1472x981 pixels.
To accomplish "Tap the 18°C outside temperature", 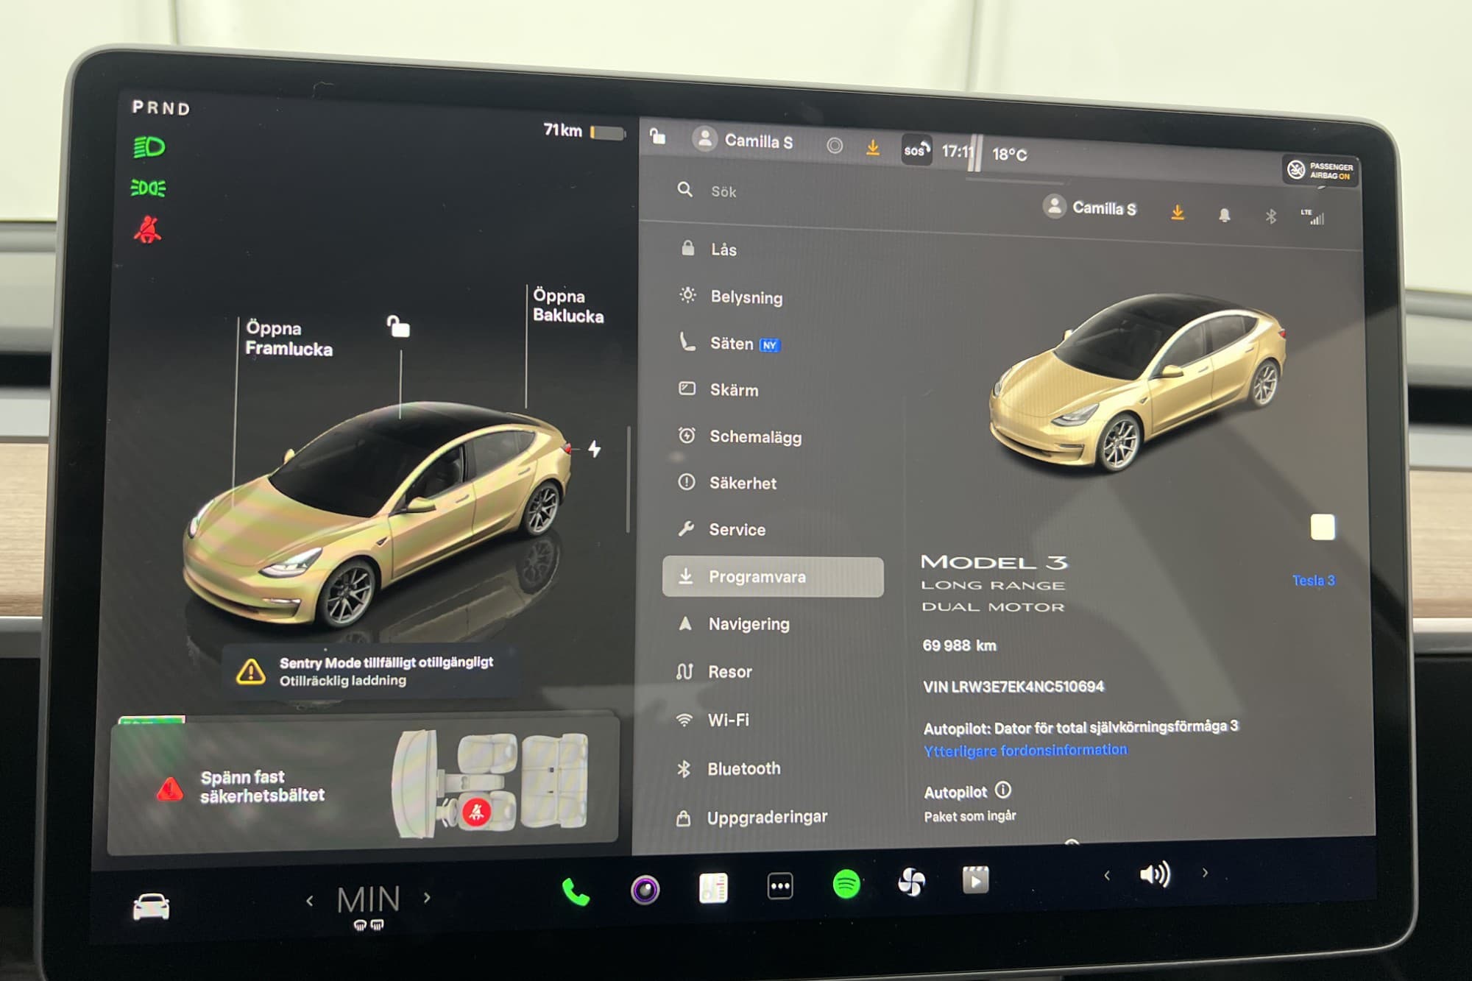I will (1009, 155).
